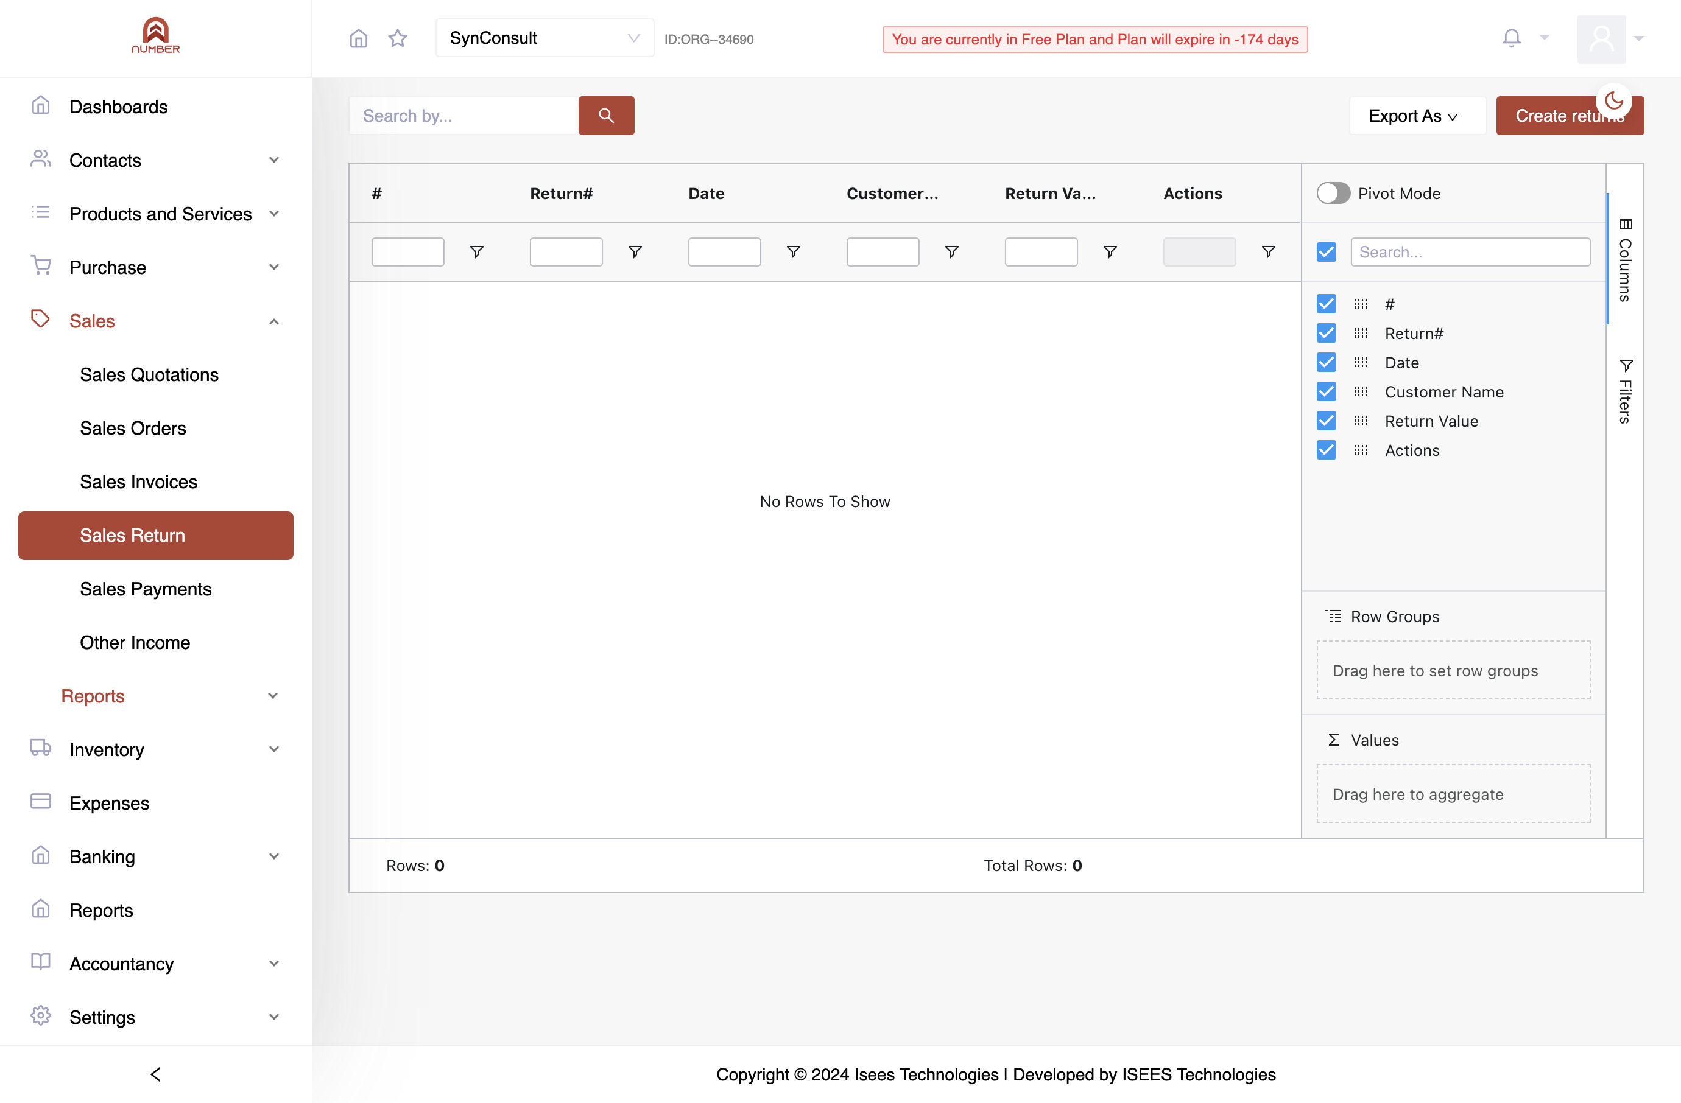1681x1103 pixels.
Task: Open filter for Return Value column
Action: (1110, 252)
